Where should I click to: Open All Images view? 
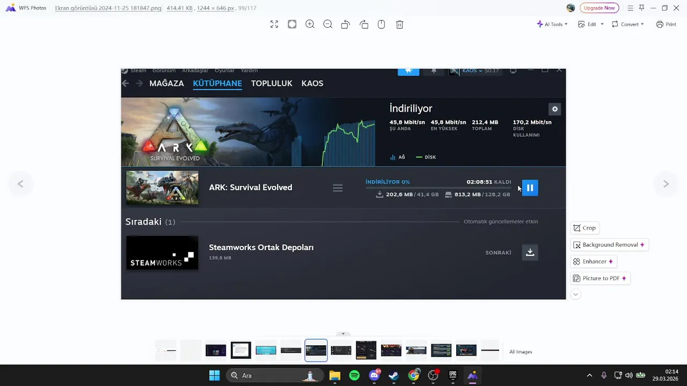(521, 352)
